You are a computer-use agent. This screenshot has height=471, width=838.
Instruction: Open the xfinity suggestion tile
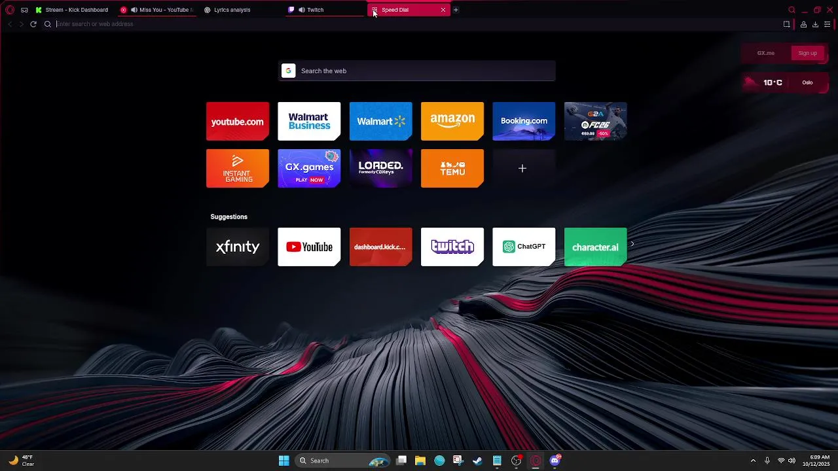pos(238,247)
